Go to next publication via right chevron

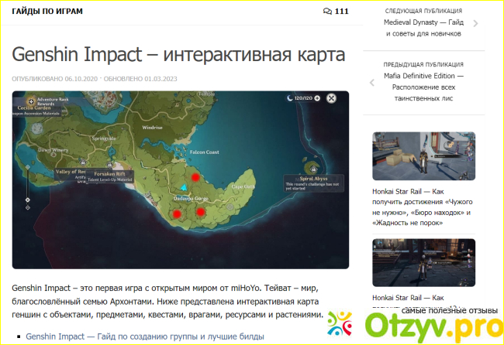pos(475,22)
